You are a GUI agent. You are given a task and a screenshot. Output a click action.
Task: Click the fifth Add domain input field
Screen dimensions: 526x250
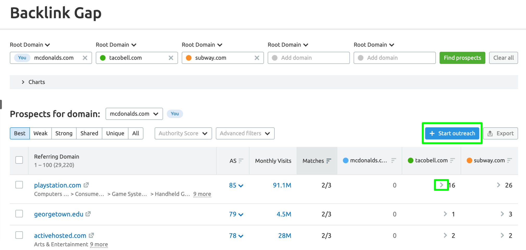point(394,58)
